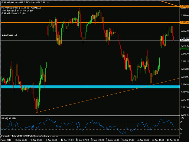Click the blue RSI line in indicator pane
189x142 pixels.
[87, 126]
